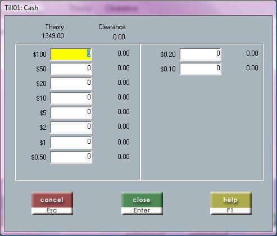Focus the $20 denomination input field
The image size is (277, 236).
(x=71, y=83)
